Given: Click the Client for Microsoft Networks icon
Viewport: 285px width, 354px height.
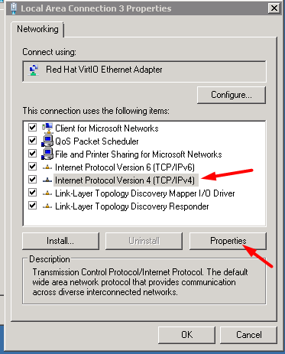Looking at the screenshot, I should point(47,128).
